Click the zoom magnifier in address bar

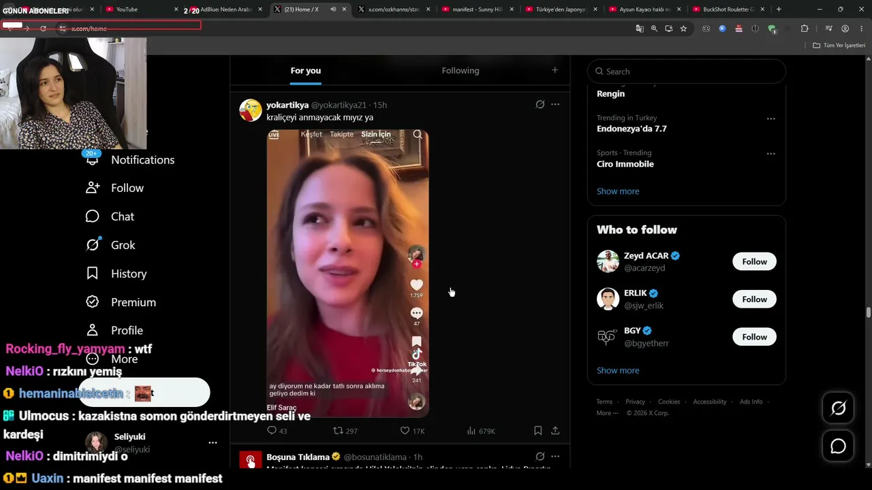point(654,29)
